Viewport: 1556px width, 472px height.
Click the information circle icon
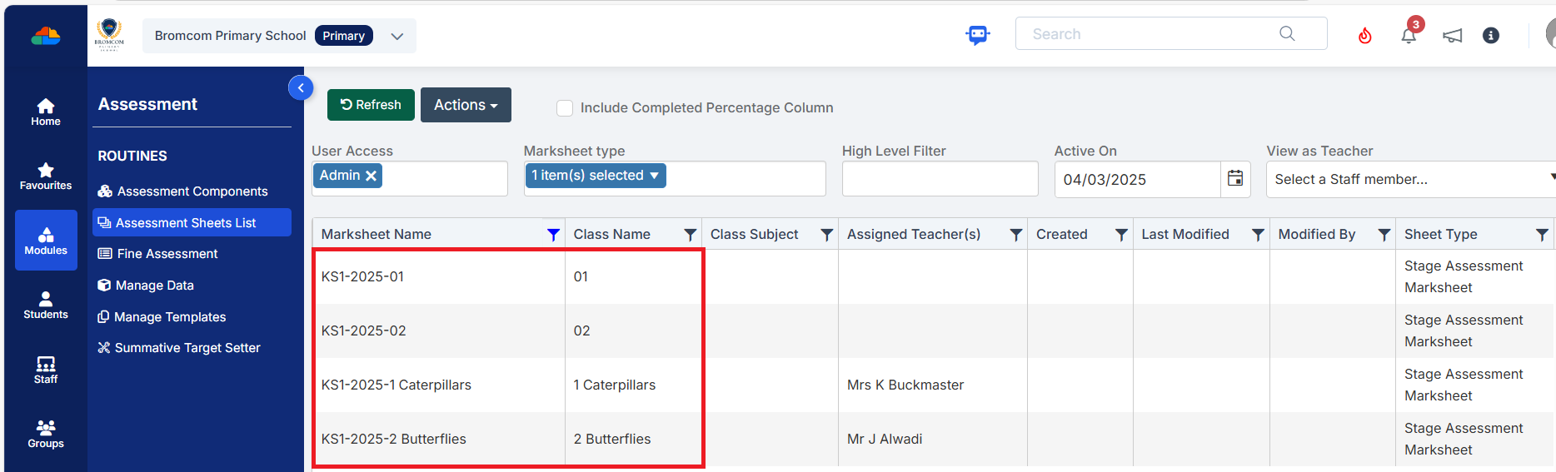tap(1491, 36)
